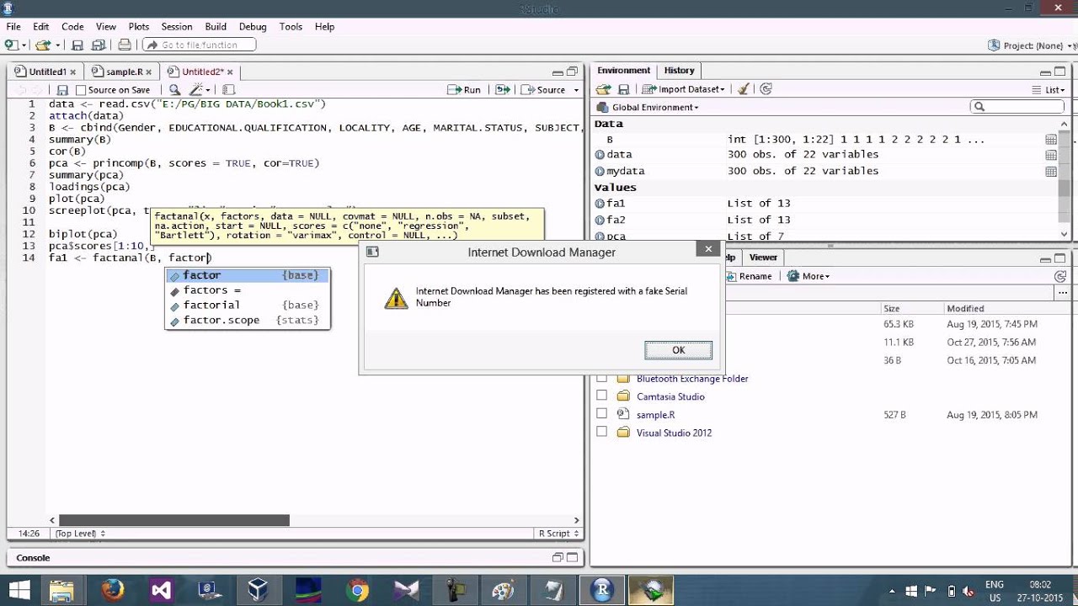Toggle the Source on Save checkbox
Viewport: 1078px width, 606px height.
[81, 90]
